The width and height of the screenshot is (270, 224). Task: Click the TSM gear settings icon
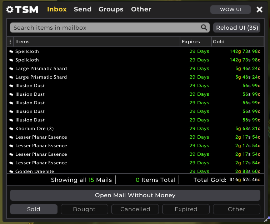point(10,10)
